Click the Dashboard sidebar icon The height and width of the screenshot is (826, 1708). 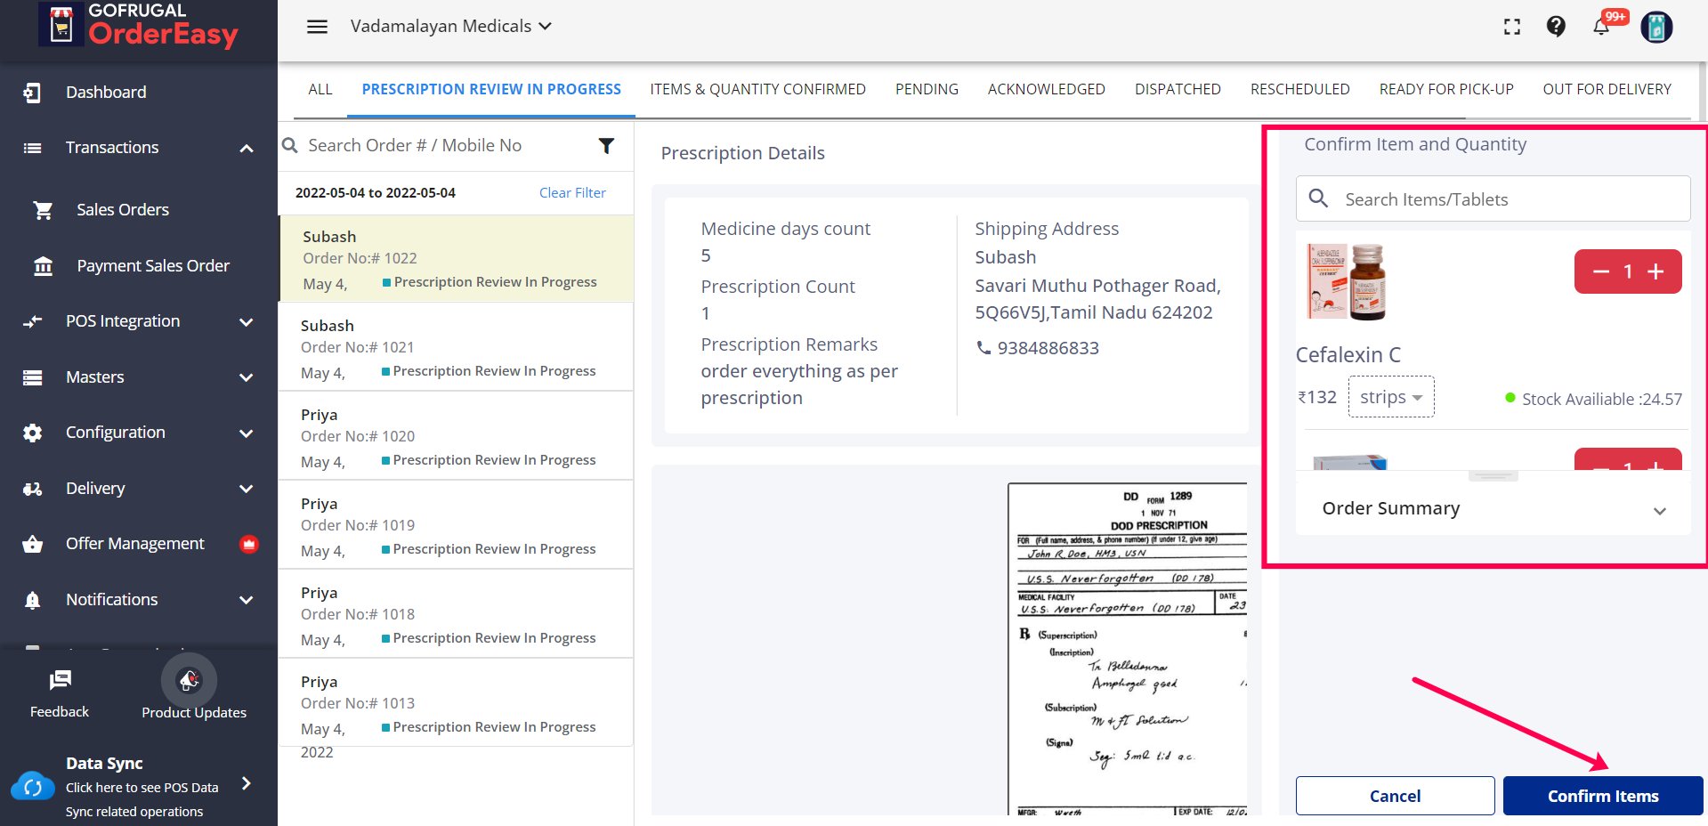tap(32, 93)
